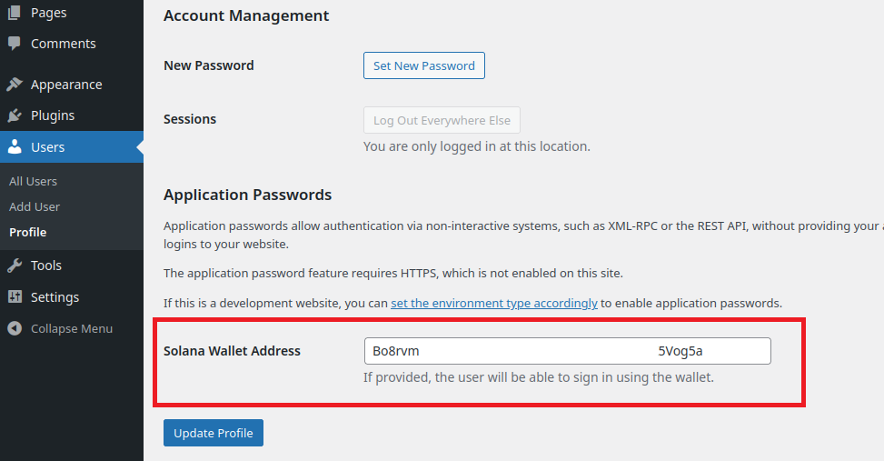Click the Collapse Menu arrow icon
Screen dimensions: 884x461
point(15,328)
